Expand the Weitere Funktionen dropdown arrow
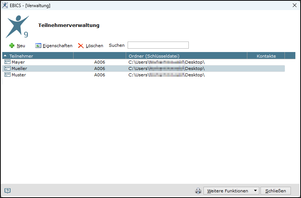The width and height of the screenshot is (301, 198). point(255,191)
